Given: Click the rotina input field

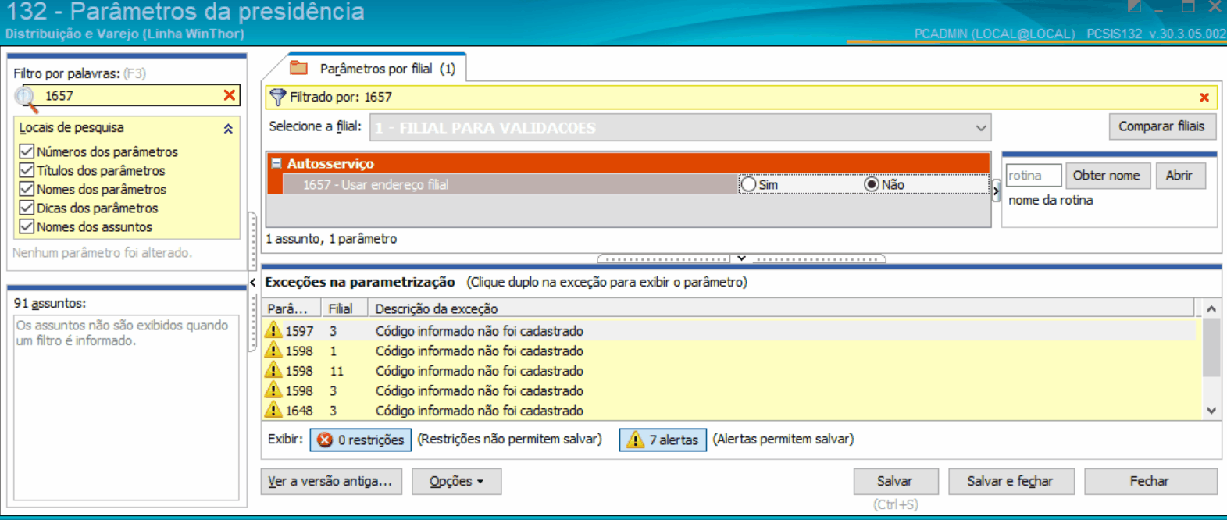Looking at the screenshot, I should pos(1033,176).
